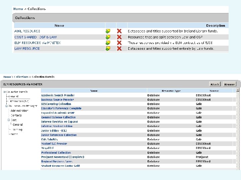Delete the LAW RESOURCE collection with red X
241x180 pixels.
click(x=119, y=49)
